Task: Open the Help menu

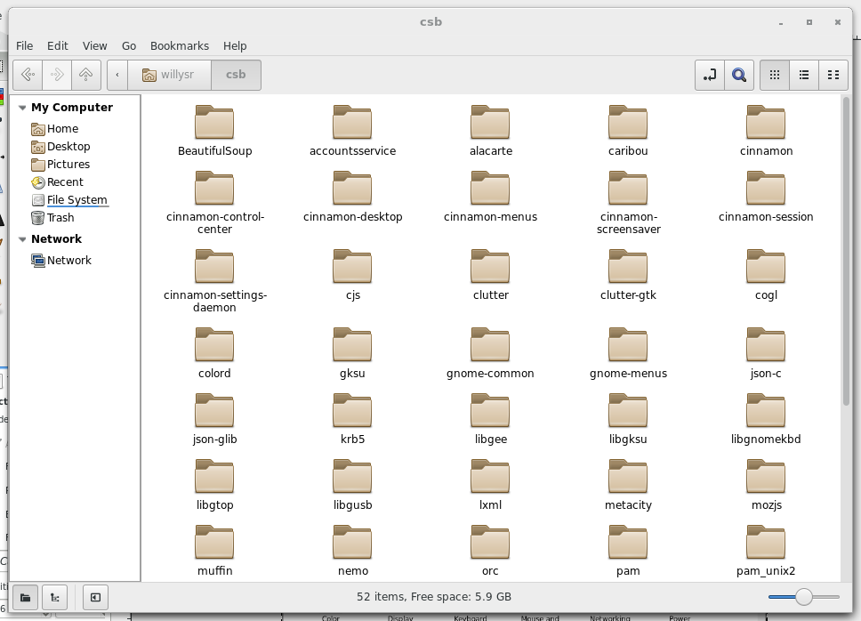Action: (x=235, y=45)
